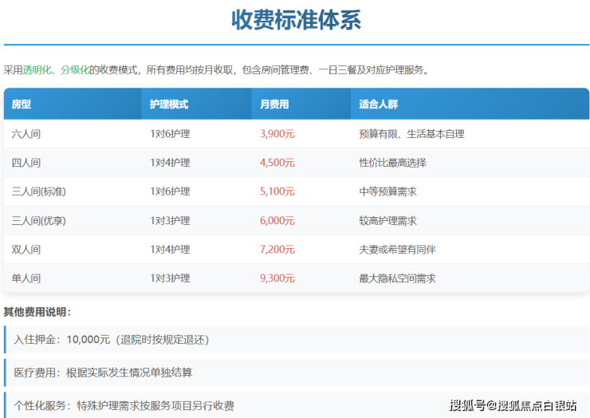Click the 适合人群 column header

378,104
